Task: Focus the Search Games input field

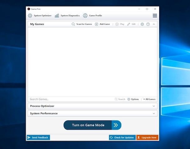Action: [x=71, y=99]
